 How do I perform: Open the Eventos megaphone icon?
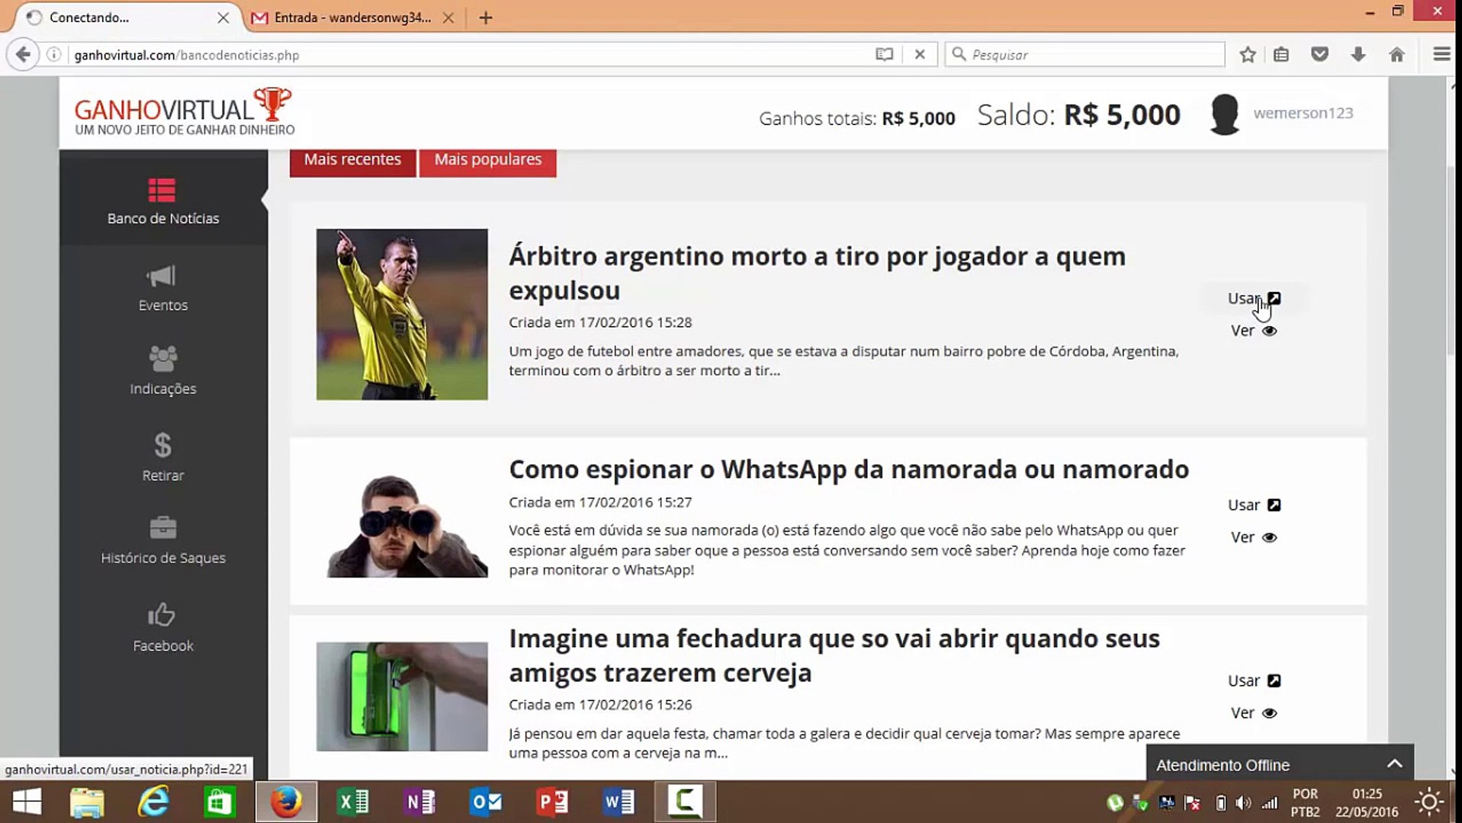[161, 276]
